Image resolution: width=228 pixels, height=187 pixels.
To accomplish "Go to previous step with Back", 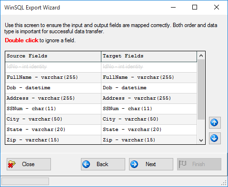I will [103, 164].
